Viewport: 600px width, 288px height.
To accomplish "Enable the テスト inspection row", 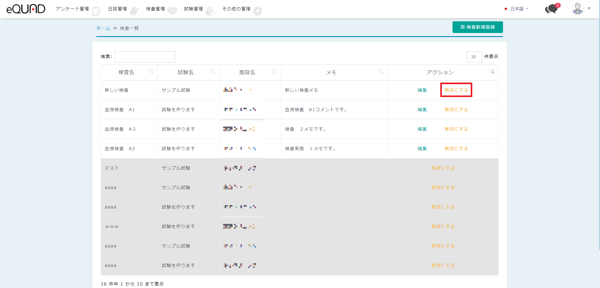I will (442, 168).
